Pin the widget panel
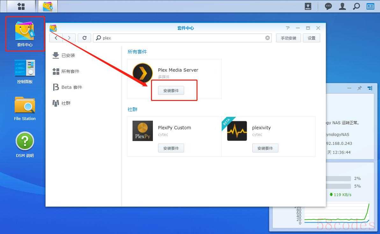 pos(359,88)
